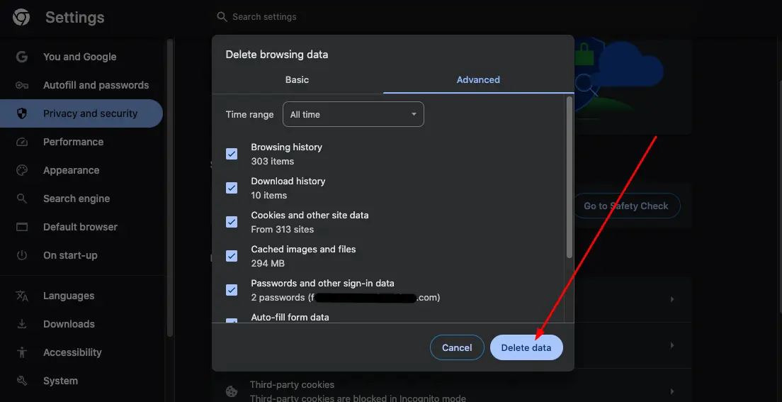
Task: Open Default browser settings
Action: tap(81, 227)
